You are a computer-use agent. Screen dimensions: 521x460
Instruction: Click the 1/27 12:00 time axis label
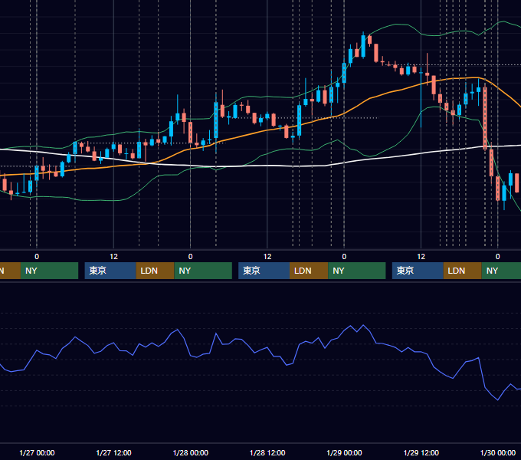coord(113,452)
